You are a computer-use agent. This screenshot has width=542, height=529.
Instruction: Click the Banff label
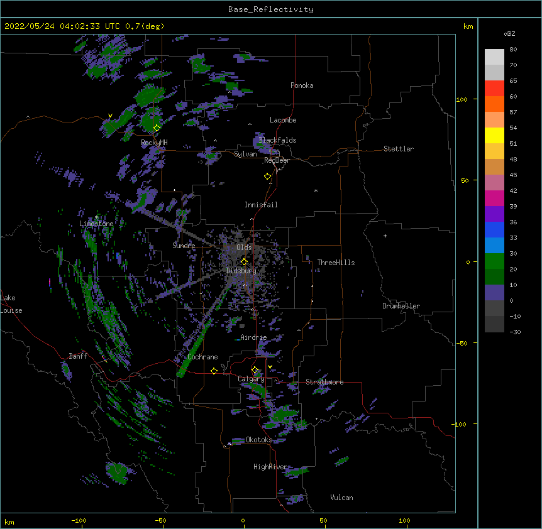(78, 356)
